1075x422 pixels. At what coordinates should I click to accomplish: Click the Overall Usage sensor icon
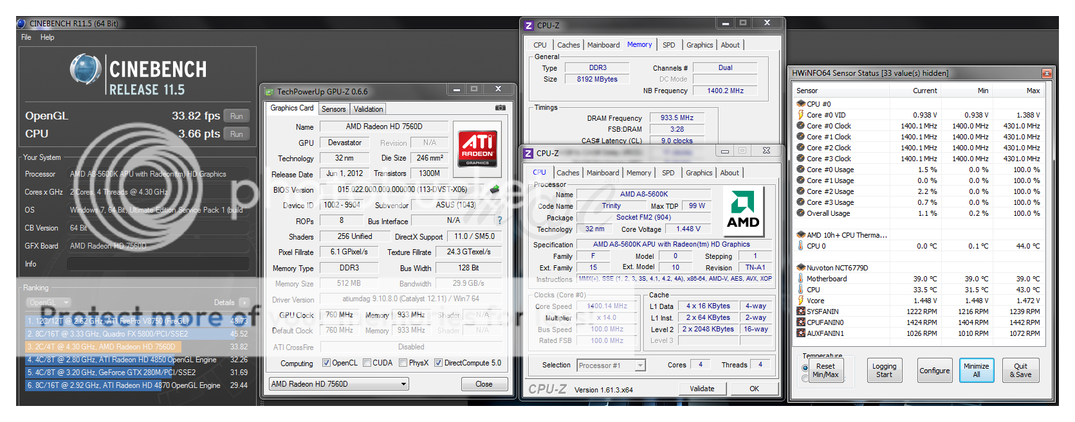(801, 213)
